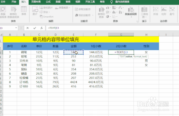Insert a statistic (histogram) chart
This screenshot has height=116, width=179.
tap(114, 12)
